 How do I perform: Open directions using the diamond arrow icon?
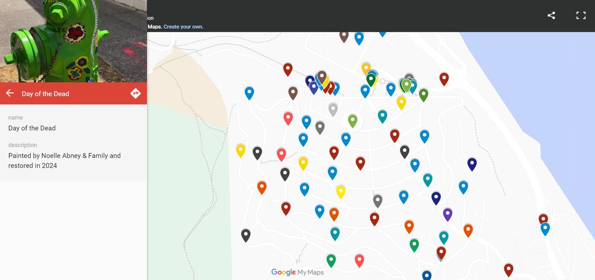click(x=135, y=93)
